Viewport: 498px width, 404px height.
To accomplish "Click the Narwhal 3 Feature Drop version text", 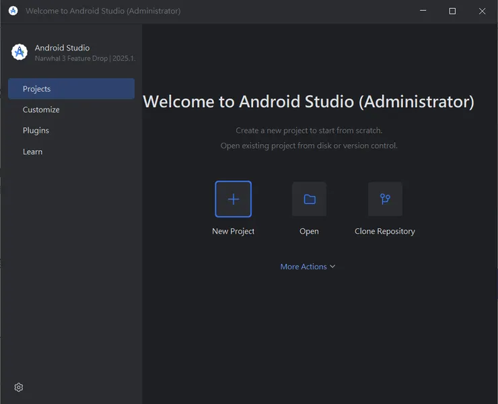I will (x=85, y=59).
